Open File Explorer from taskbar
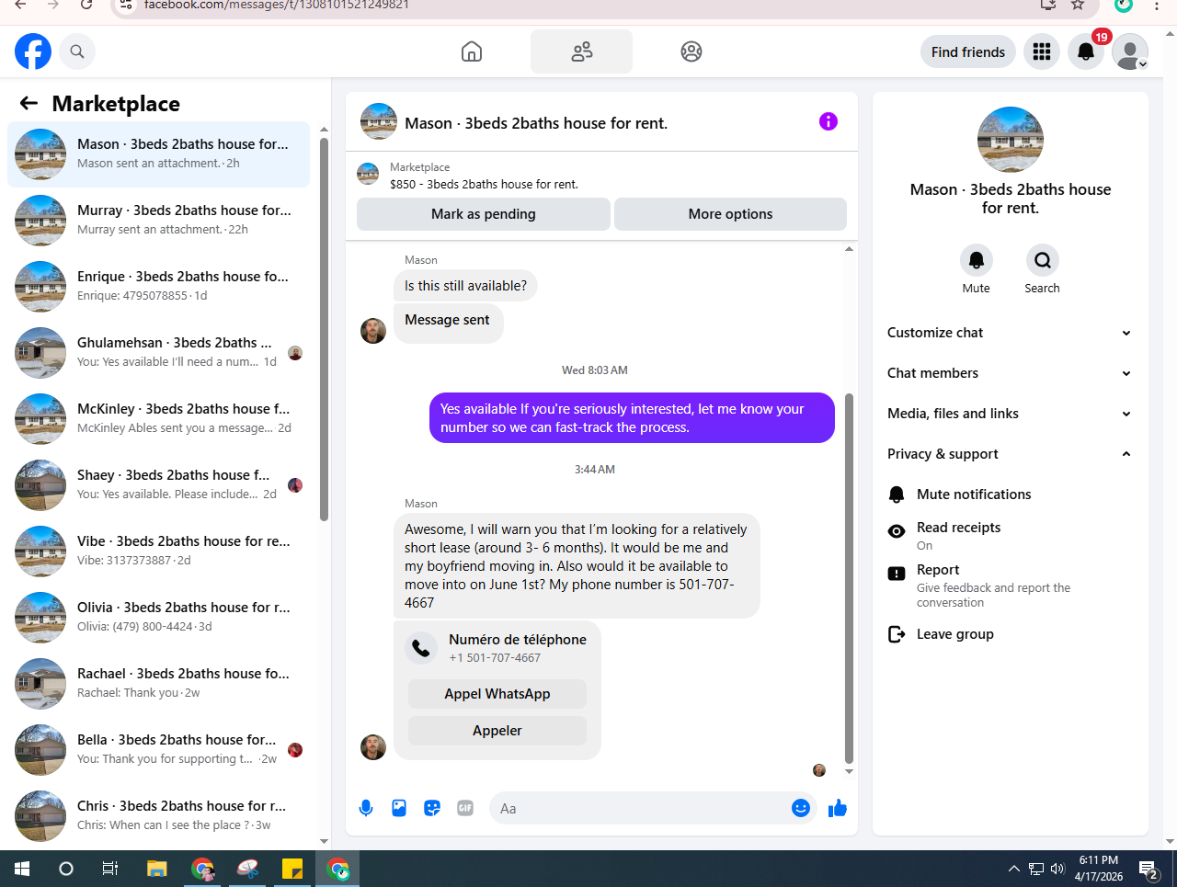The height and width of the screenshot is (887, 1177). (x=157, y=869)
